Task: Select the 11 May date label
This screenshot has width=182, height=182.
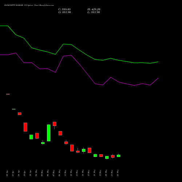Action: pos(65,173)
